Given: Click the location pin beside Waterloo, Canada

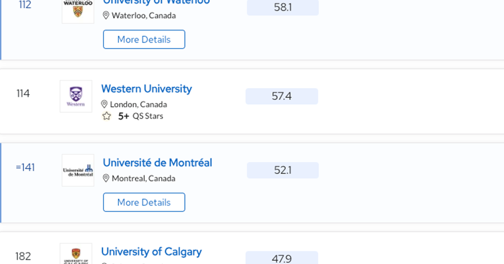Looking at the screenshot, I should coord(106,16).
